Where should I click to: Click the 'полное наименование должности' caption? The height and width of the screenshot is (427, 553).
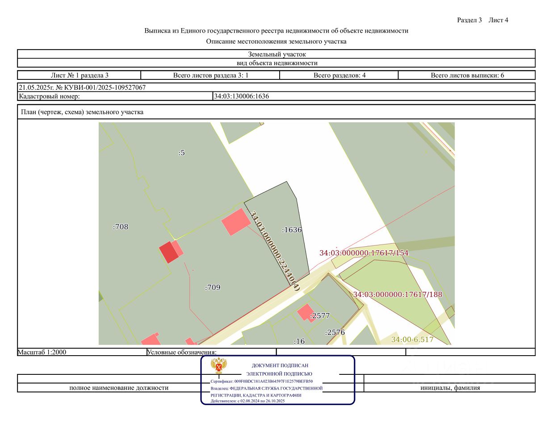[119, 388]
